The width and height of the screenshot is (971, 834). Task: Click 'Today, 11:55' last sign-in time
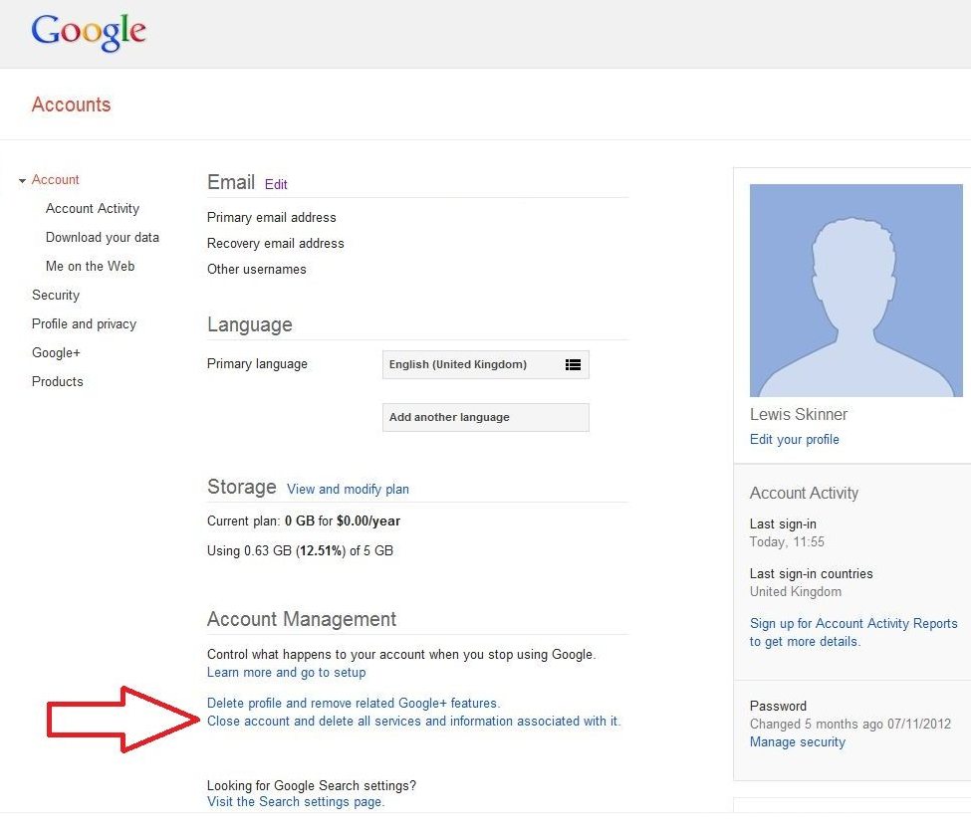tap(787, 542)
